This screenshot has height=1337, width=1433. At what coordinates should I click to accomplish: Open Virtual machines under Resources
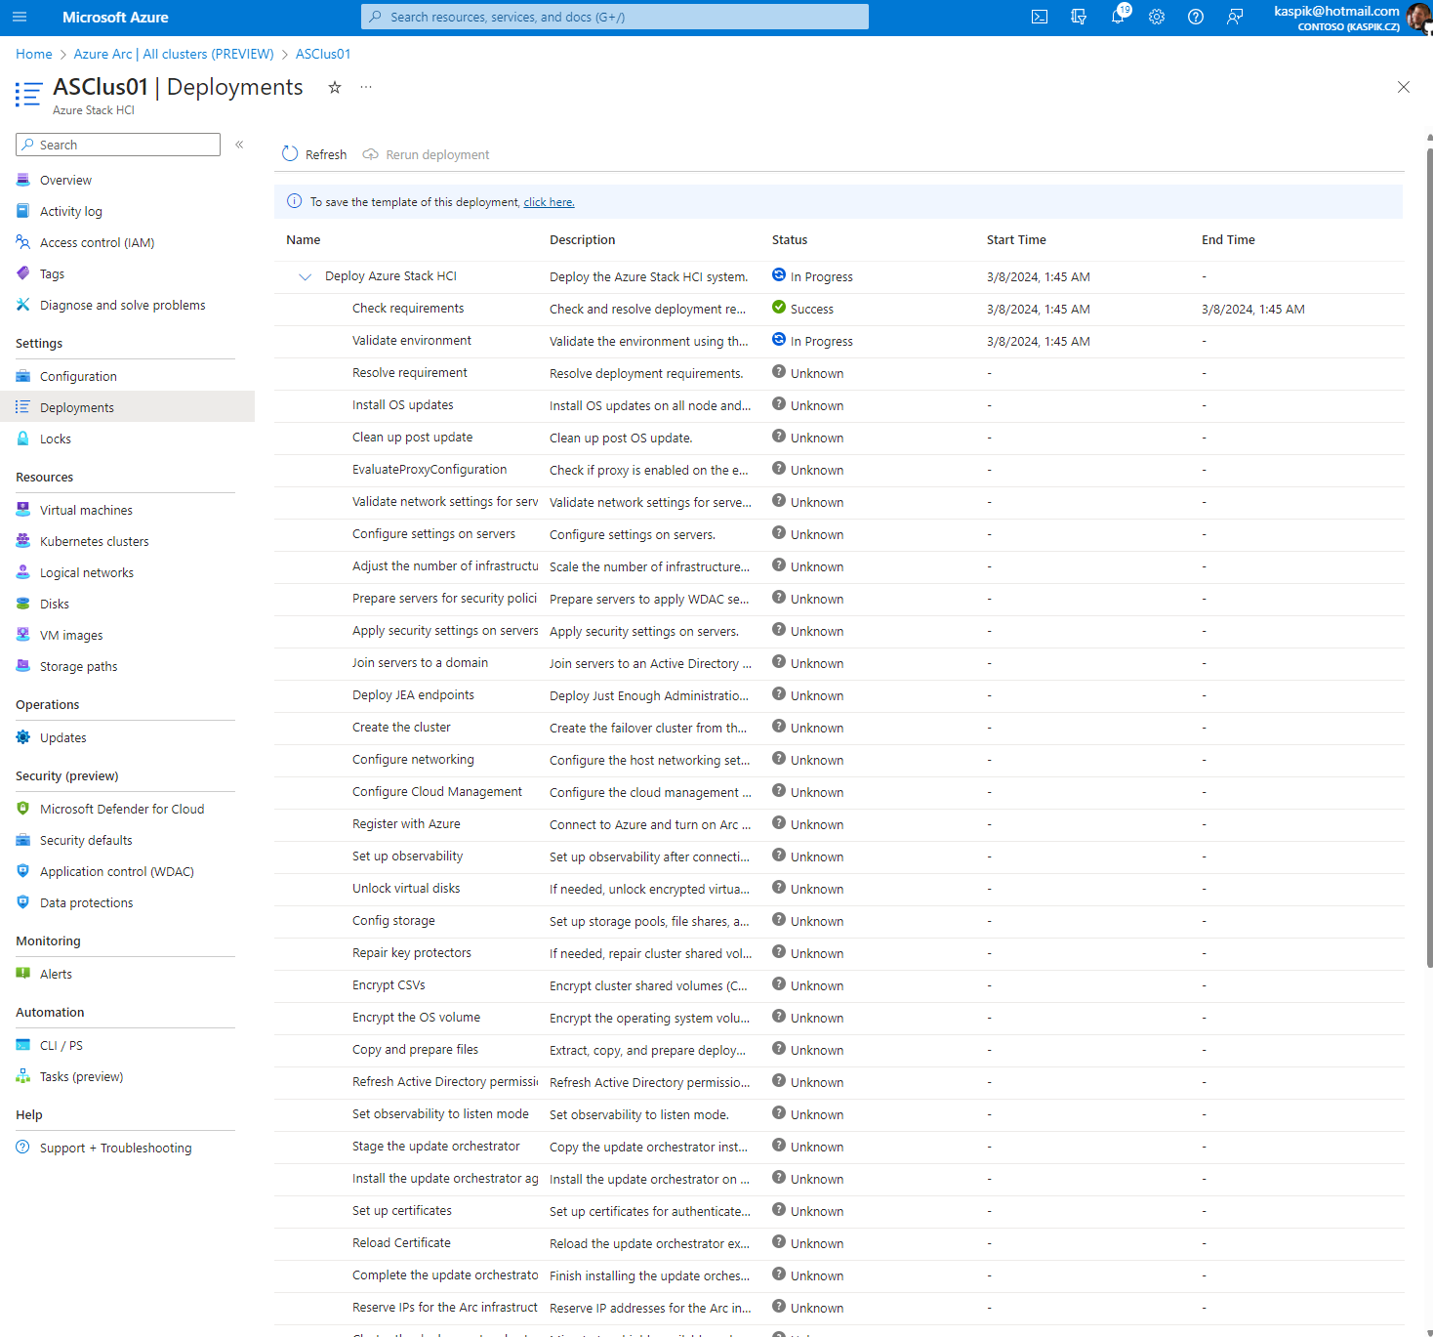[x=86, y=510]
